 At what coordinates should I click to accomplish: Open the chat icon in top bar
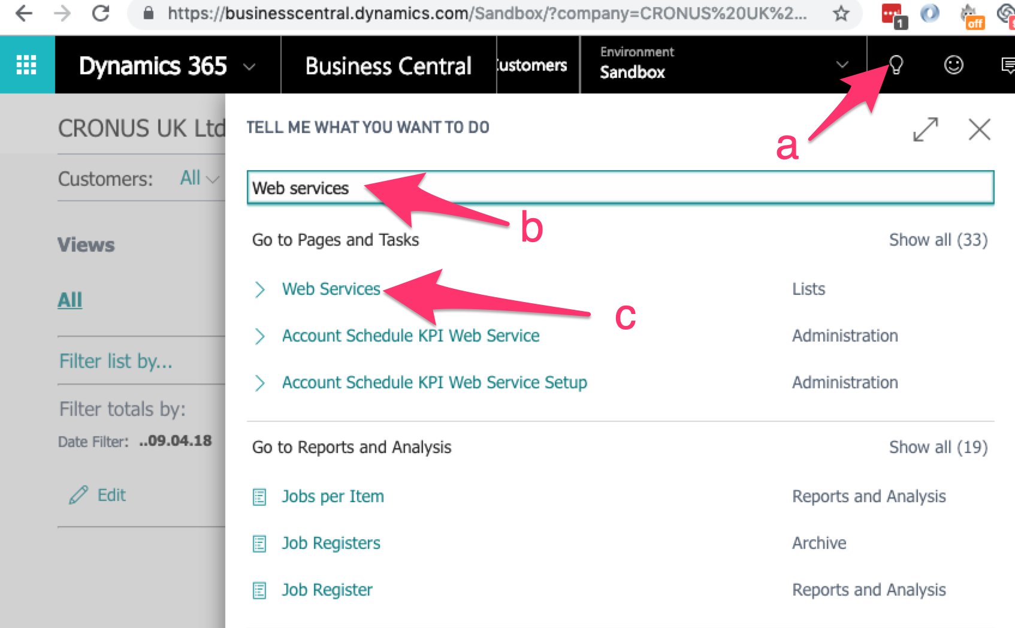tap(1008, 65)
